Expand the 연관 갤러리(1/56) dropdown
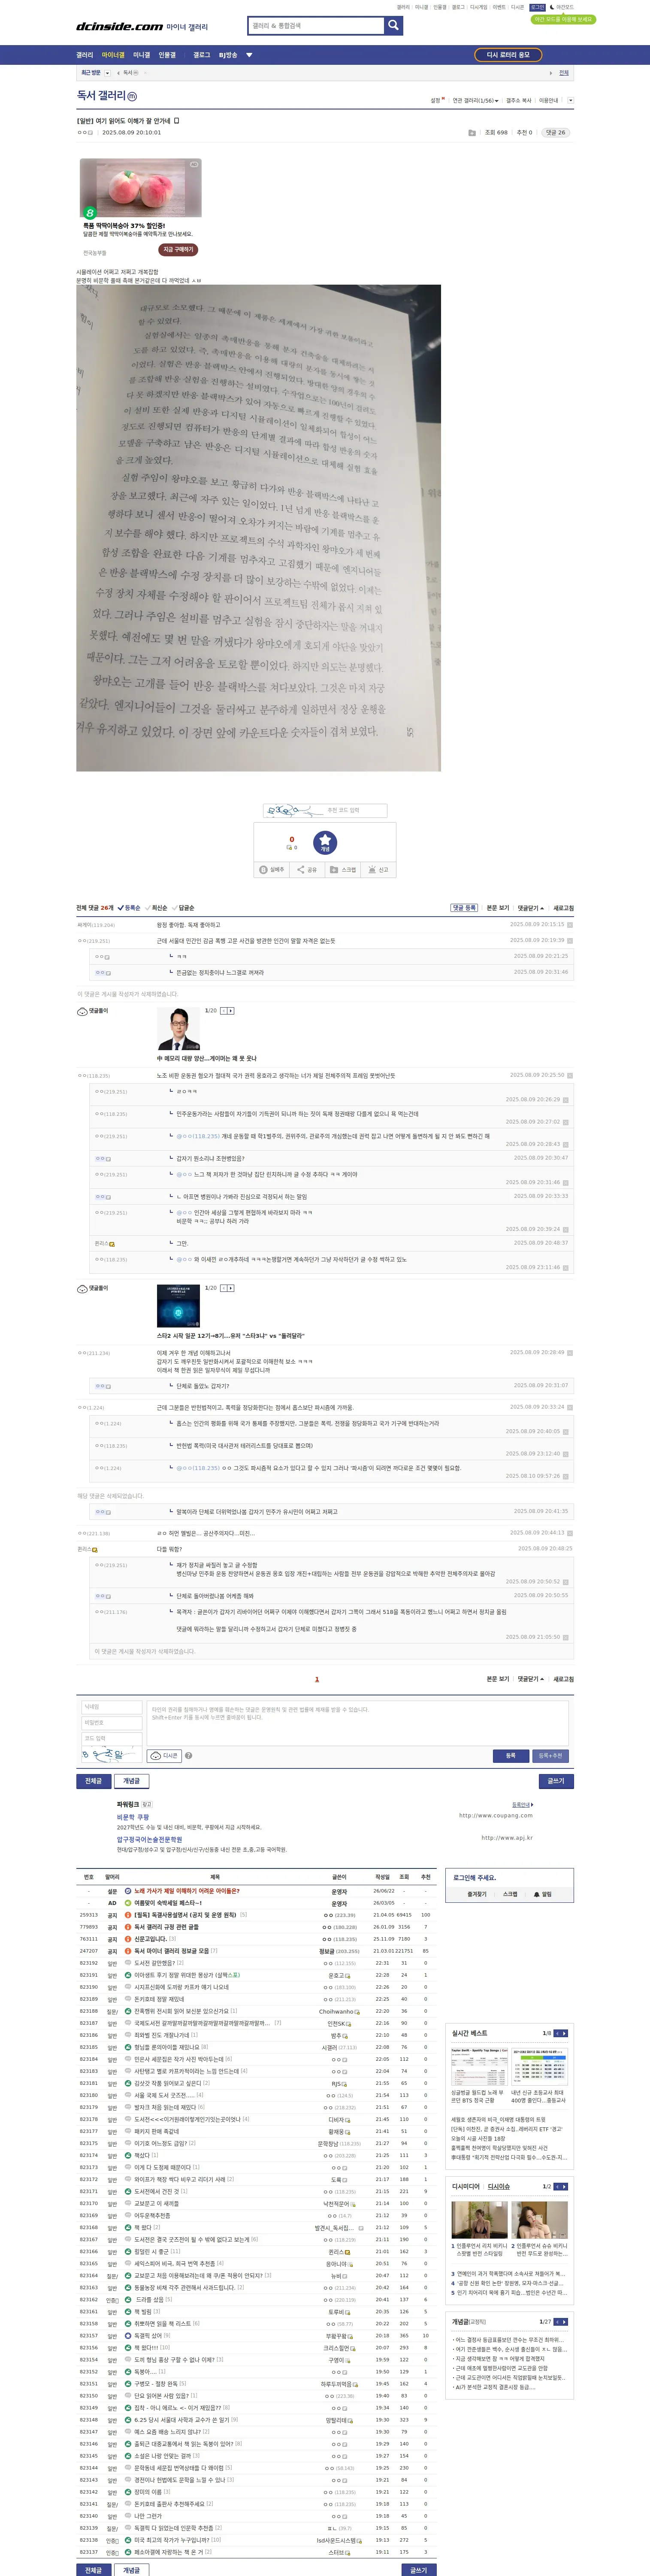This screenshot has width=650, height=2576. click(475, 100)
